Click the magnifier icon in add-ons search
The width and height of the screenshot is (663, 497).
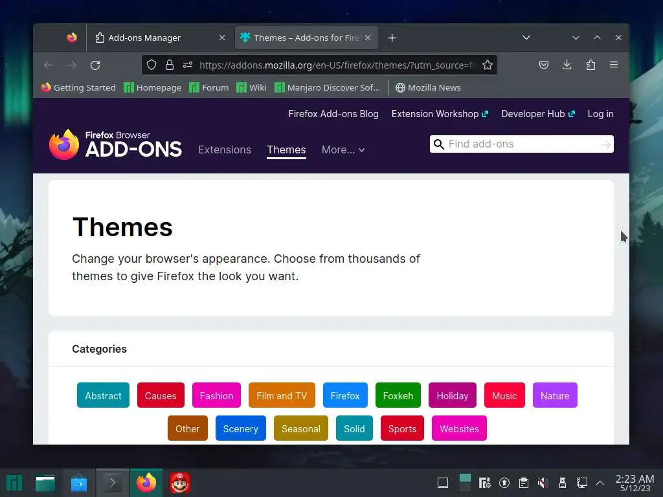439,144
